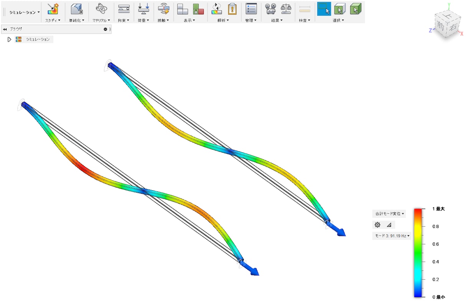This screenshot has width=468, height=305.
Task: Click the 0.8 legend value
Action: pyautogui.click(x=435, y=226)
